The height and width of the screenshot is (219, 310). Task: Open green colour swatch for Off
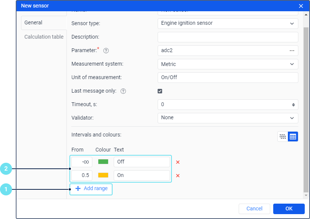pos(103,162)
